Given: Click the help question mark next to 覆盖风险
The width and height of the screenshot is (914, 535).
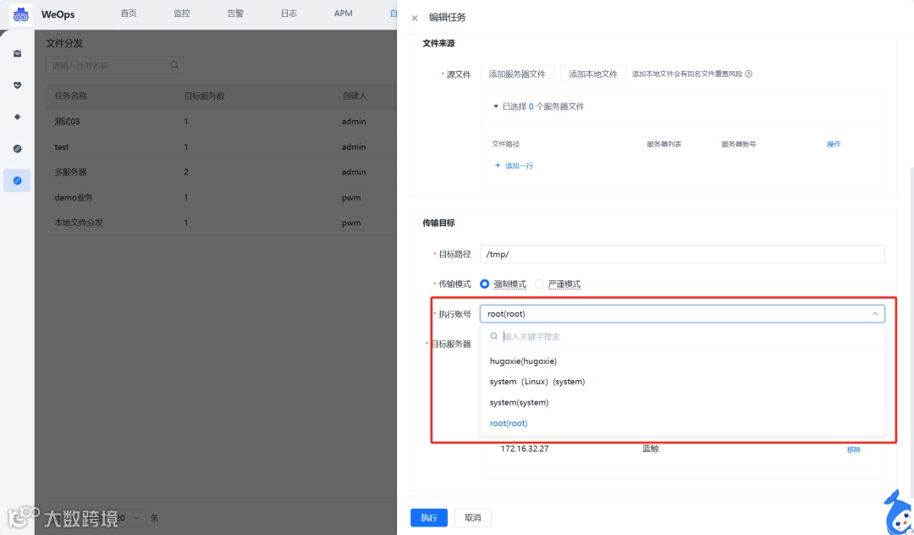Looking at the screenshot, I should click(x=749, y=74).
